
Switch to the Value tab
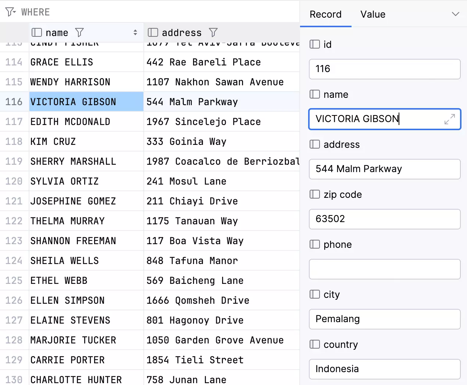click(x=372, y=14)
